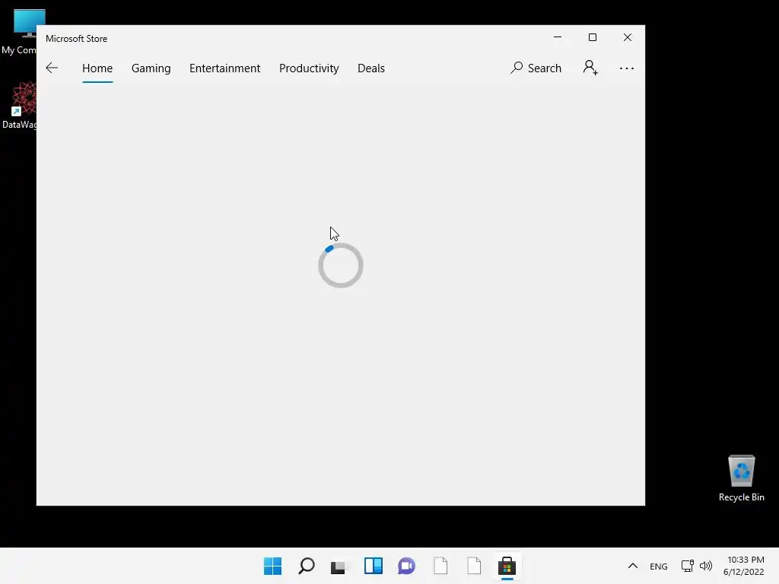Open the volume speaker tray icon

pos(705,566)
